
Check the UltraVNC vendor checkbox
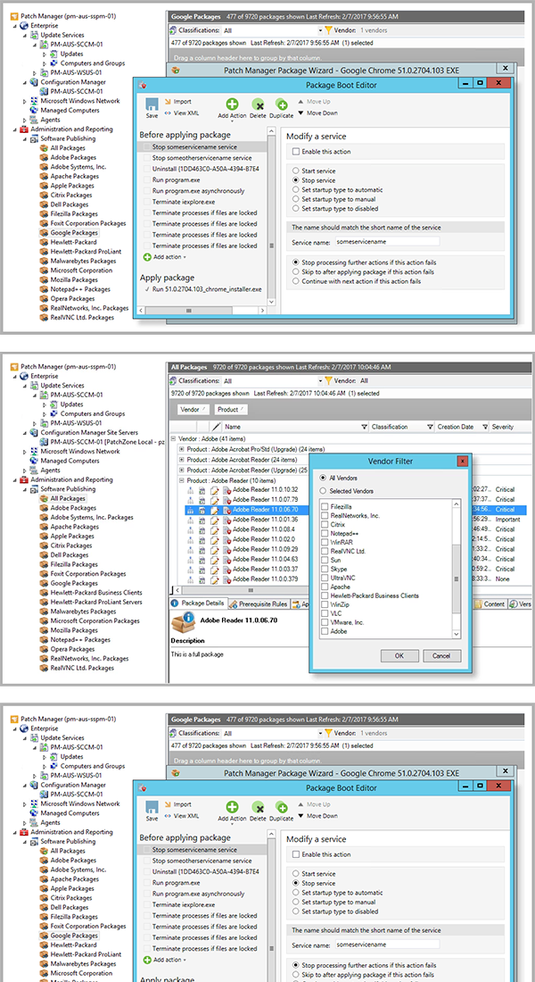[x=325, y=578]
